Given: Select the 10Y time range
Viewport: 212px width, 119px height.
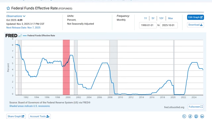Looking at the screenshot, I should pyautogui.click(x=161, y=18).
